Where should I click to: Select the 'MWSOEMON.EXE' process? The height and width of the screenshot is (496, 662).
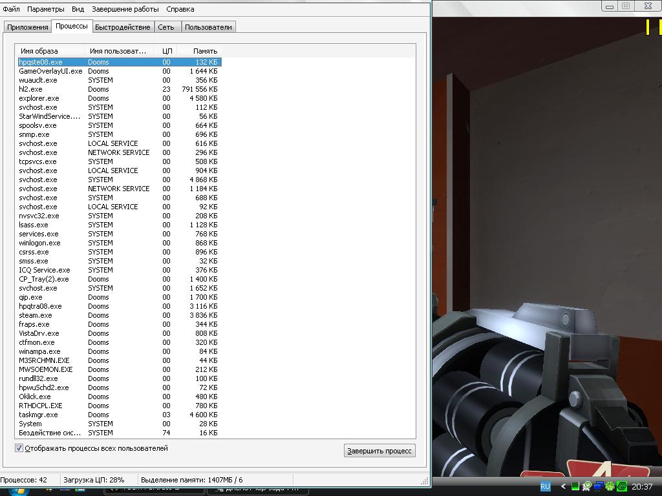click(120, 369)
